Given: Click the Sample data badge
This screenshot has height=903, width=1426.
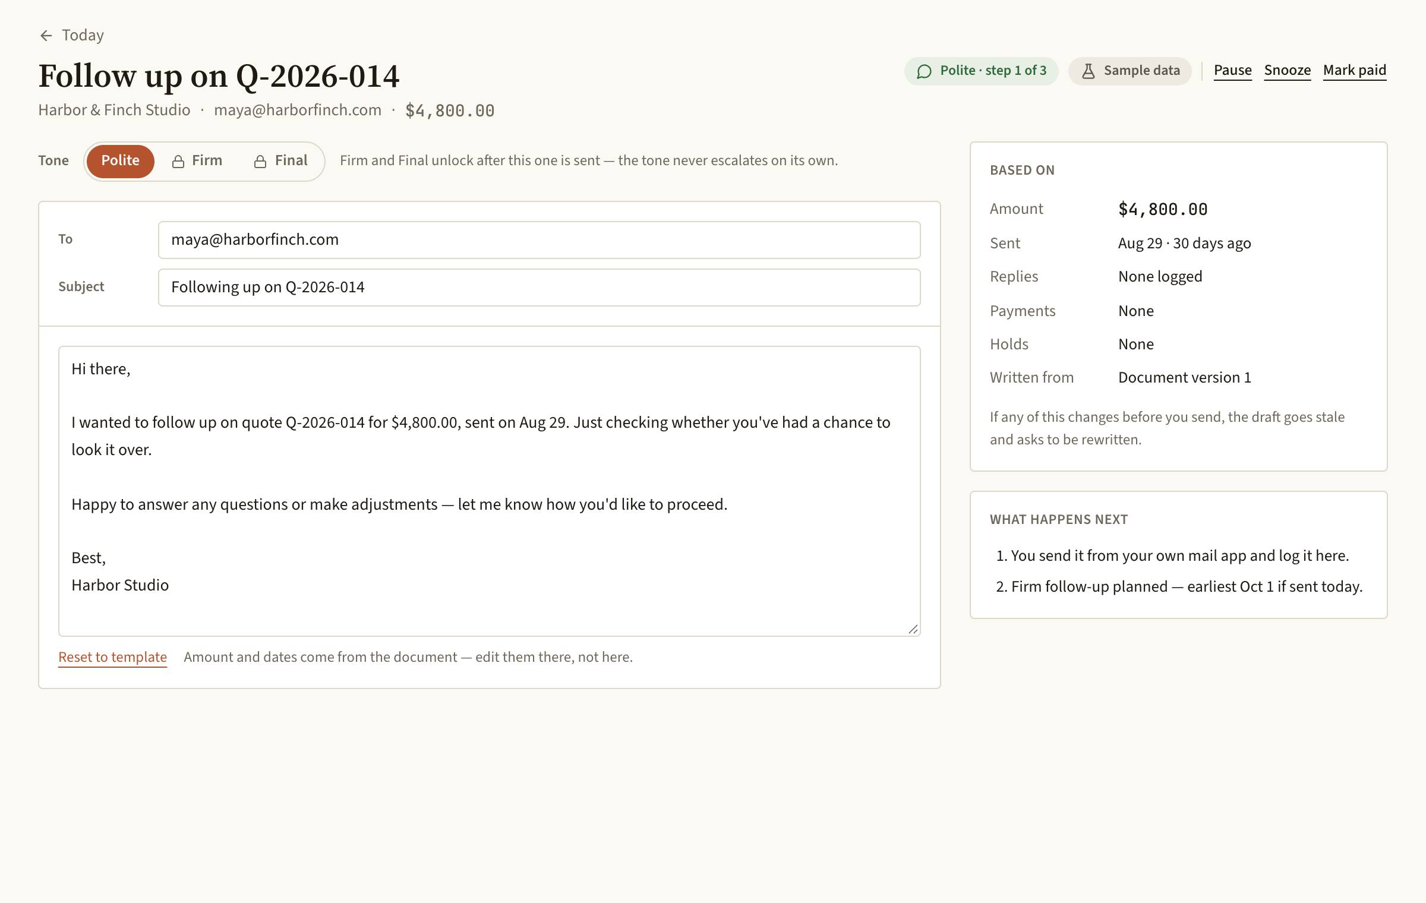Looking at the screenshot, I should [x=1130, y=71].
